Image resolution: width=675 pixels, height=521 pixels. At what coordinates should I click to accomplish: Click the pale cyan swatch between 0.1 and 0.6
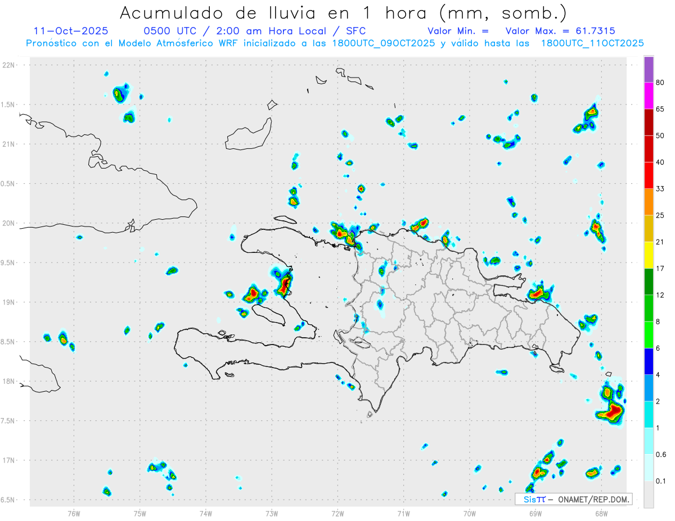[x=649, y=468]
